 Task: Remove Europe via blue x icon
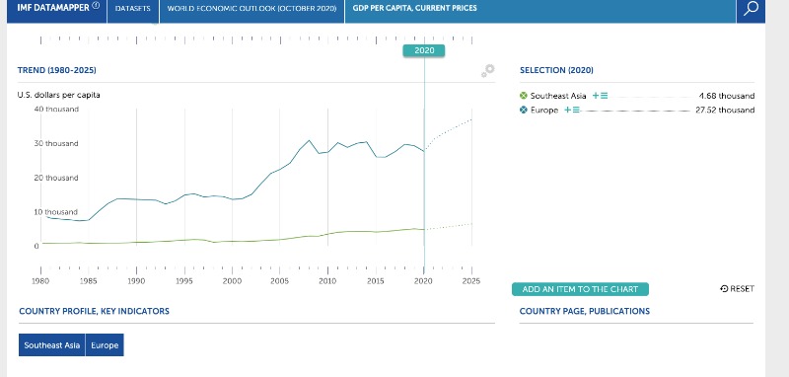[x=524, y=110]
